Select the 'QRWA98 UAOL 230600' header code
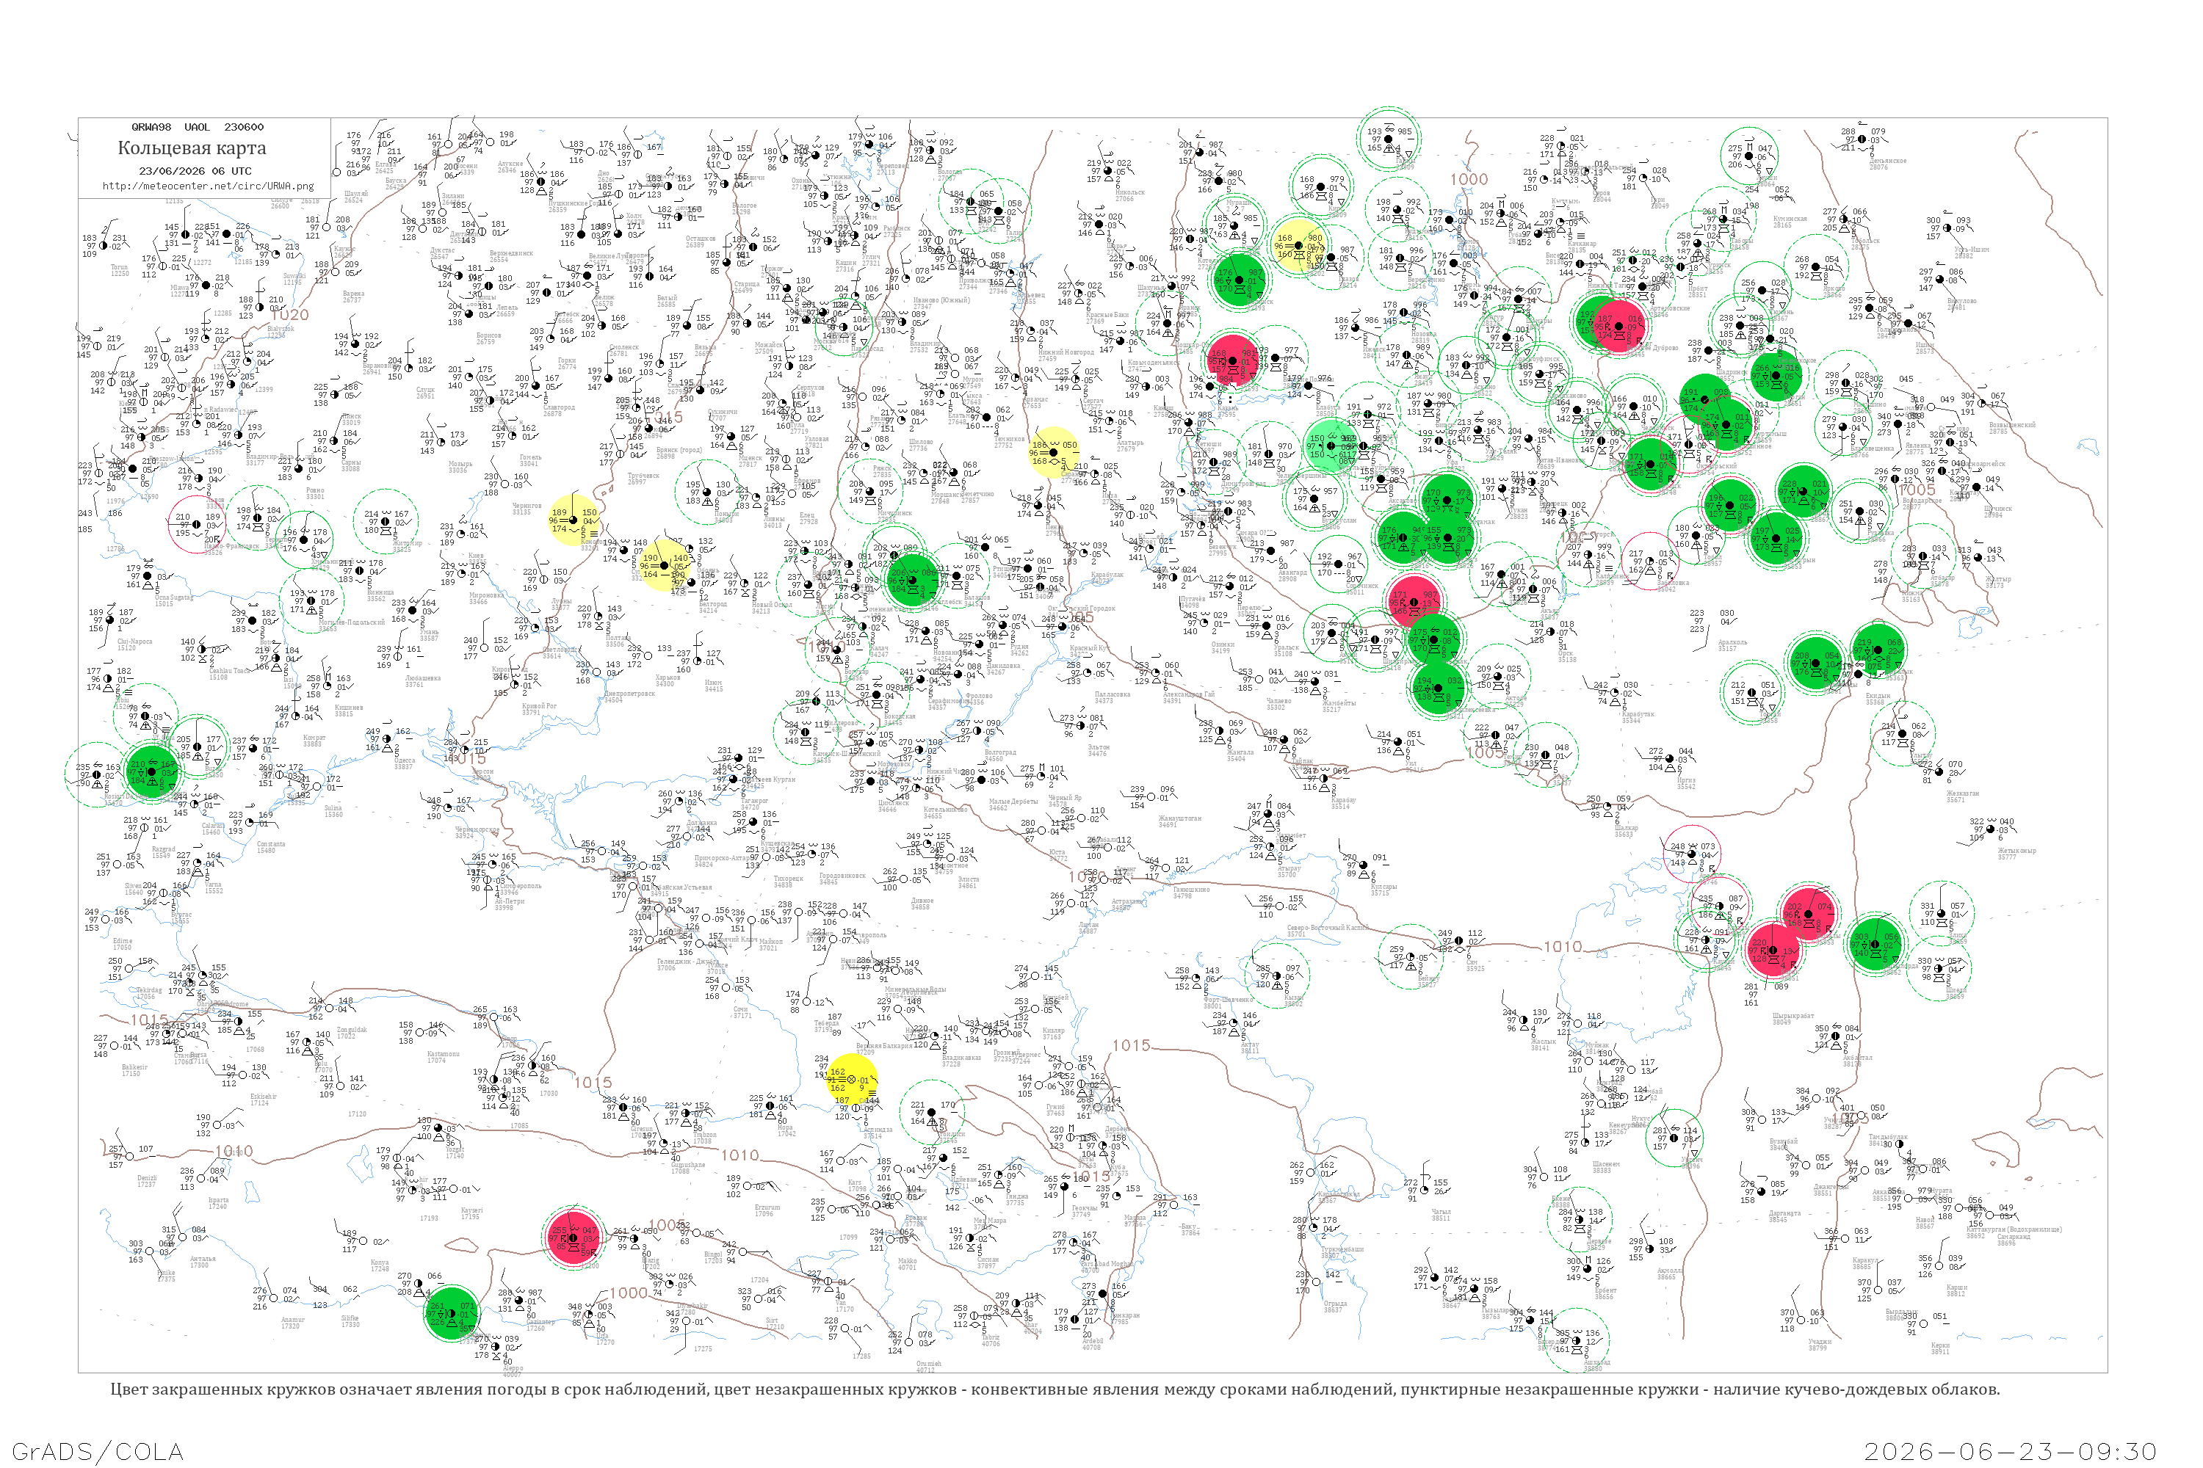Viewport: 2203px width, 1468px height. click(x=198, y=127)
